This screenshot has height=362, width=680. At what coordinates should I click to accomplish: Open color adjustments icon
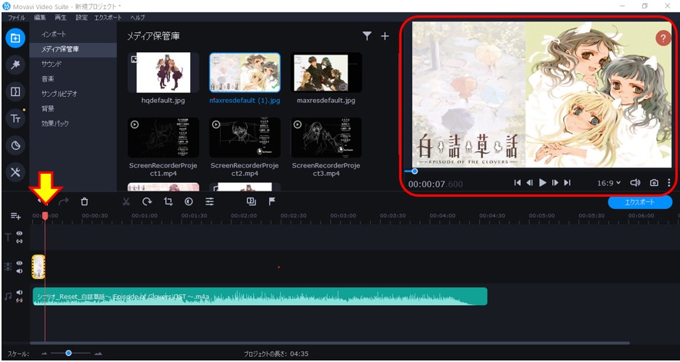pos(188,201)
